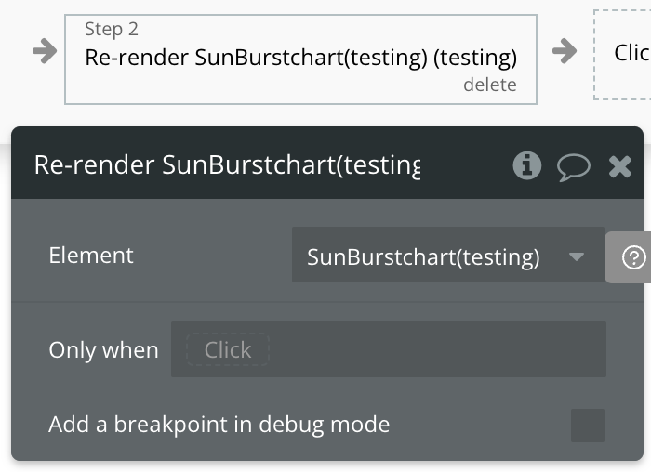Click the info icon in panel header
The height and width of the screenshot is (472, 651).
tap(527, 165)
